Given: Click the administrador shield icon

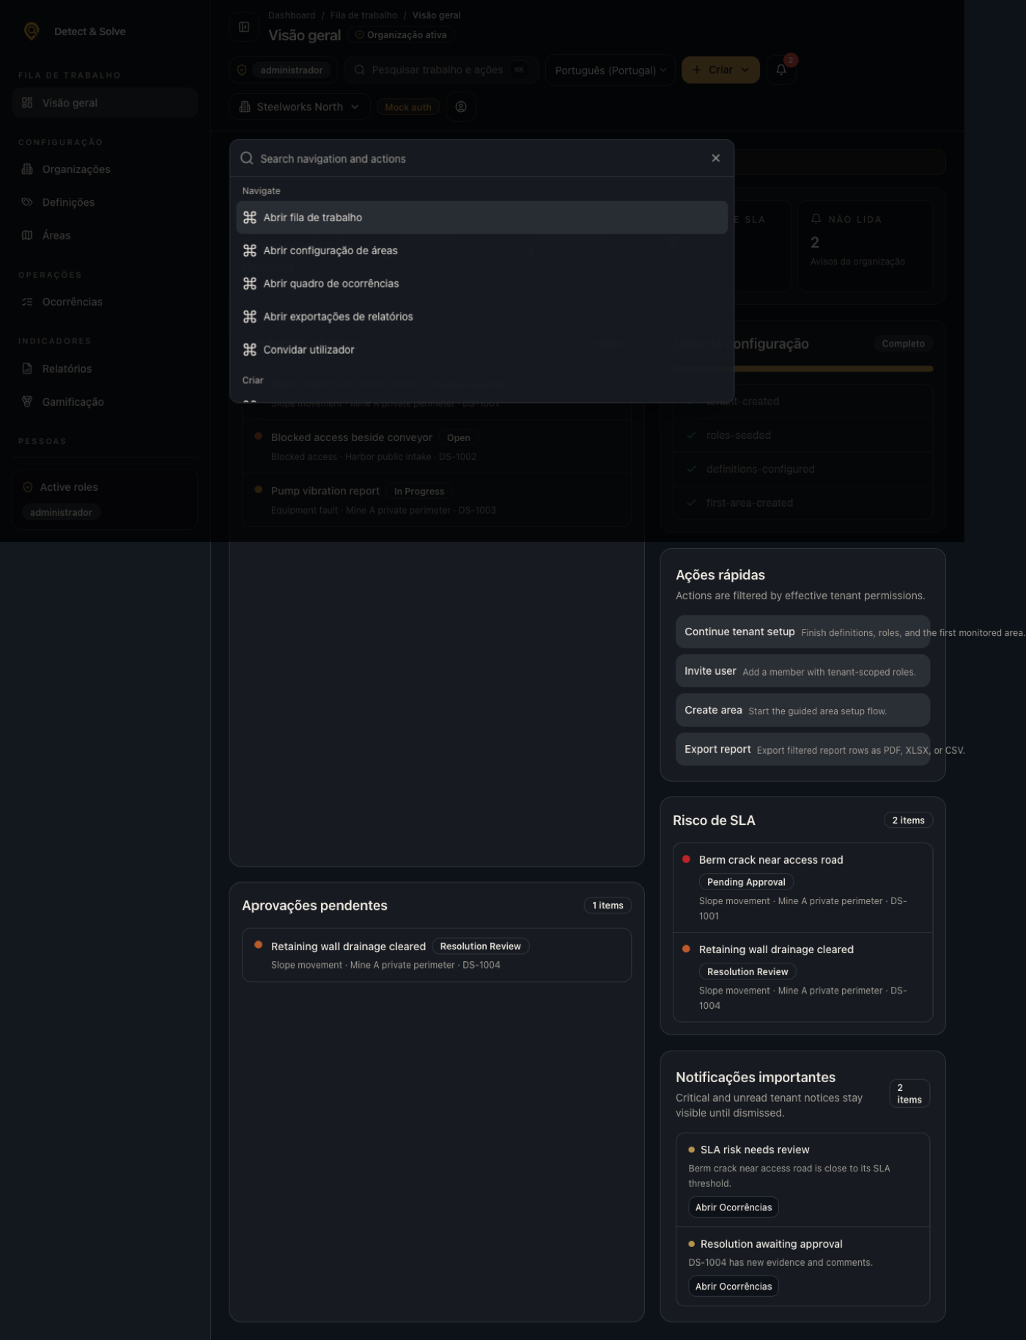Looking at the screenshot, I should coord(242,70).
